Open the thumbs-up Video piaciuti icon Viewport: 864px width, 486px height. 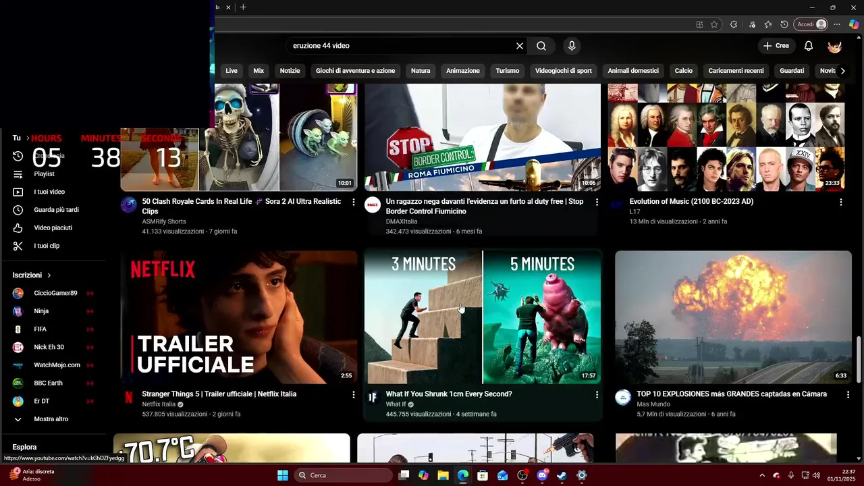(x=18, y=228)
